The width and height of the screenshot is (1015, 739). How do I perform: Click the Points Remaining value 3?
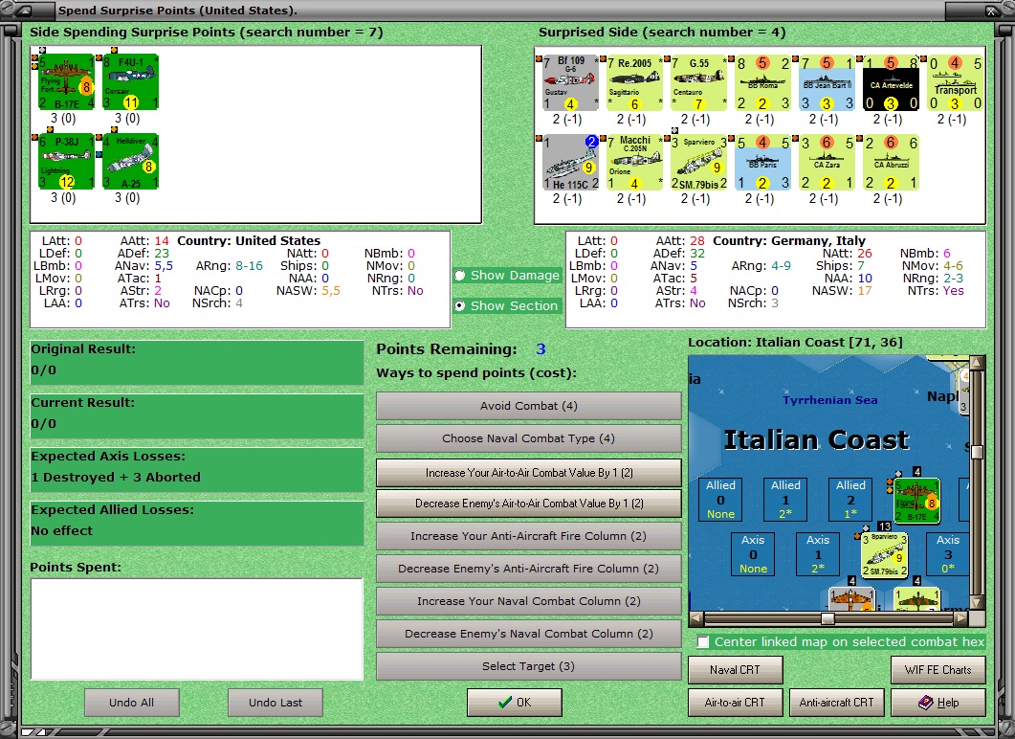(541, 349)
